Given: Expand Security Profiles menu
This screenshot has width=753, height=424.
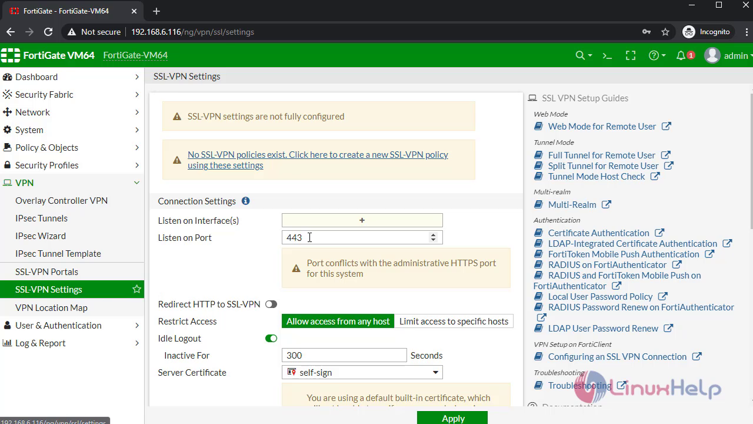Looking at the screenshot, I should click(x=72, y=165).
